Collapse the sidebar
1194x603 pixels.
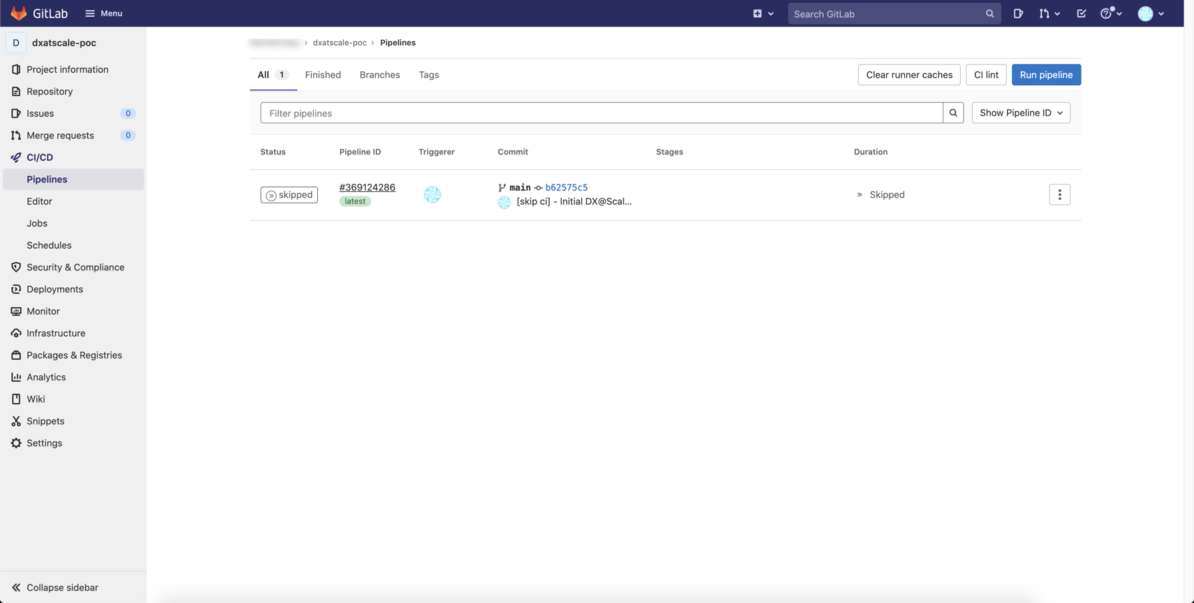click(73, 588)
